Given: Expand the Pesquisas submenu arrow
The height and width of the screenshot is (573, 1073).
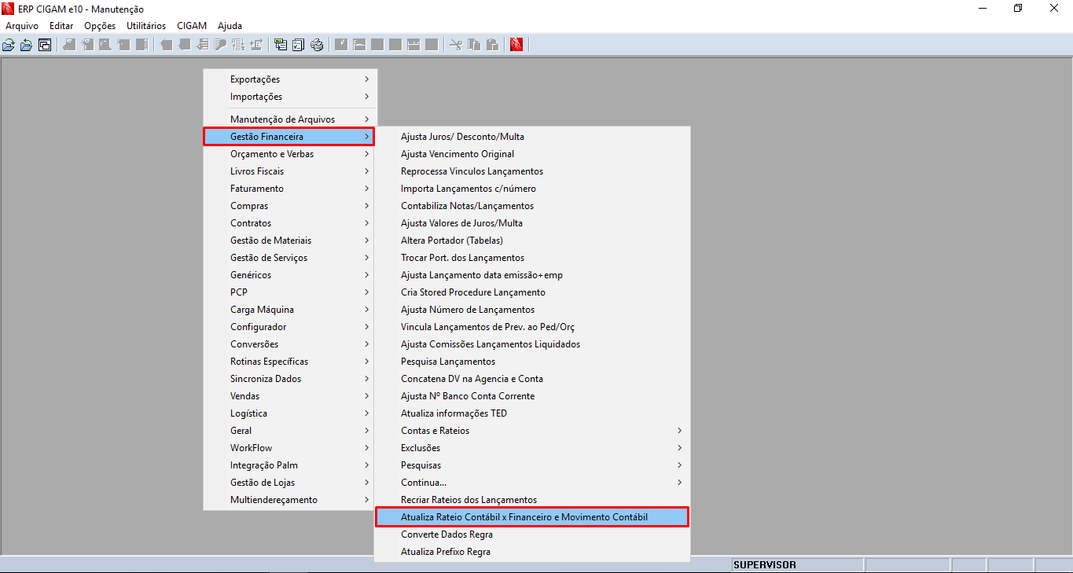Looking at the screenshot, I should pyautogui.click(x=679, y=465).
